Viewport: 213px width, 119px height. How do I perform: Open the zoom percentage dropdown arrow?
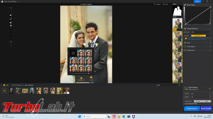tap(170, 4)
